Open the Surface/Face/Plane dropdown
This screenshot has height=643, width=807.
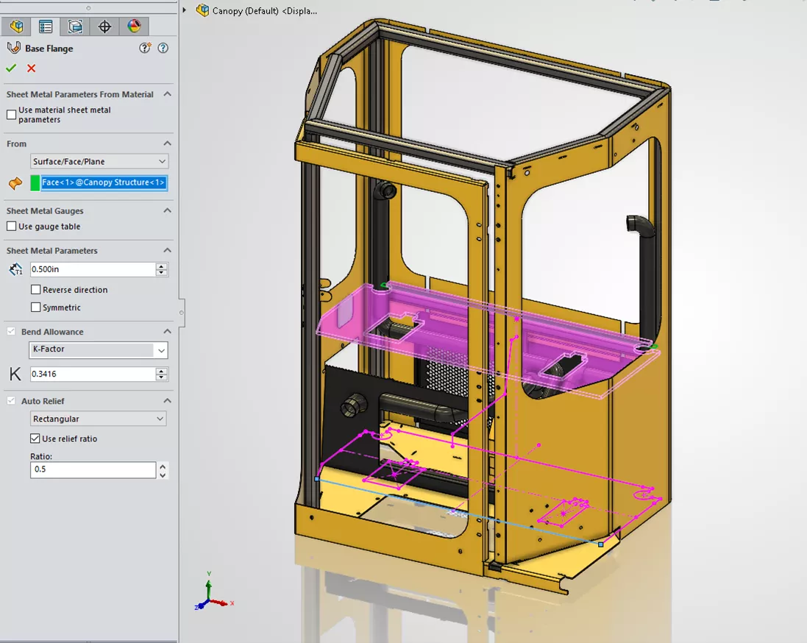99,161
